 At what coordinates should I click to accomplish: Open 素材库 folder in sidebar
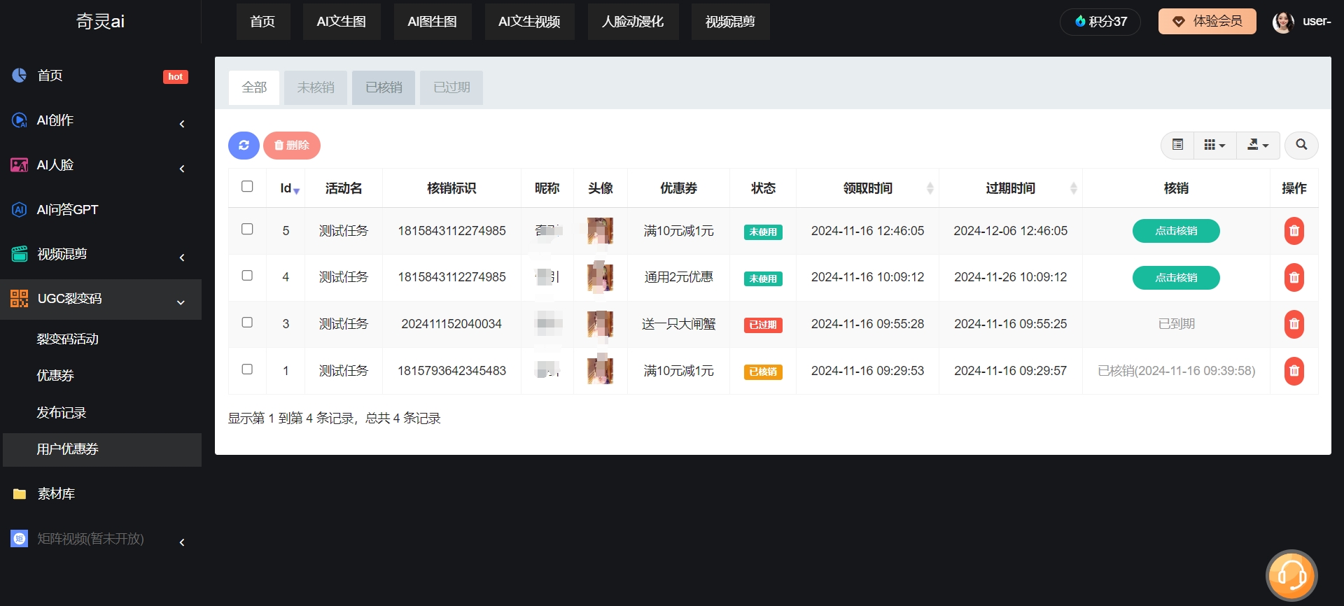click(56, 494)
